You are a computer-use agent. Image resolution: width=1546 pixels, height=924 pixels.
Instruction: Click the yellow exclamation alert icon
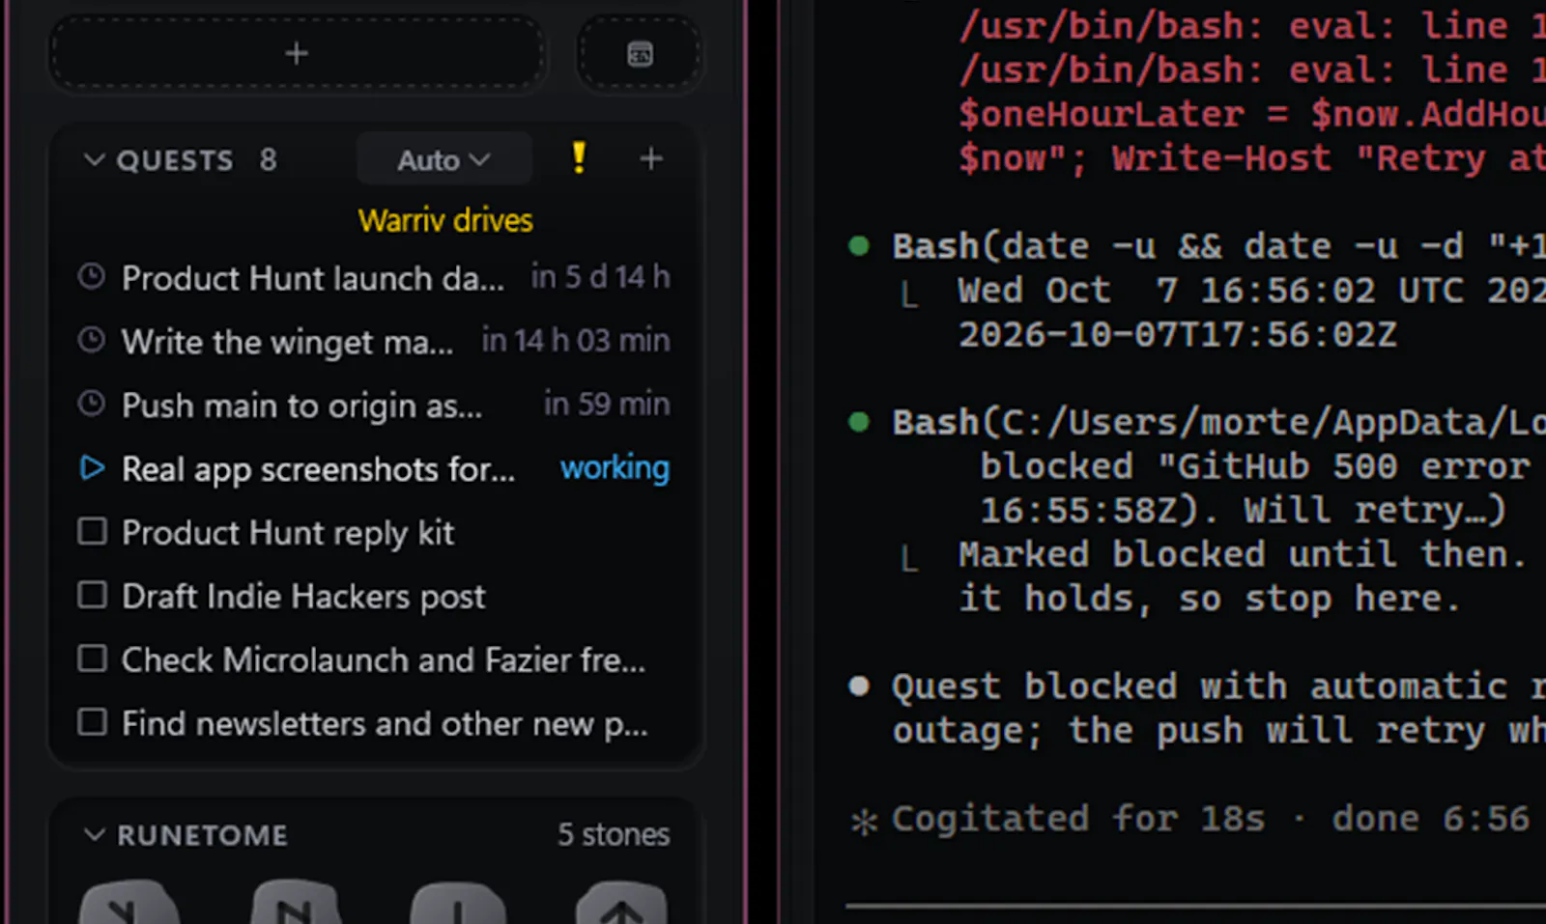tap(578, 157)
